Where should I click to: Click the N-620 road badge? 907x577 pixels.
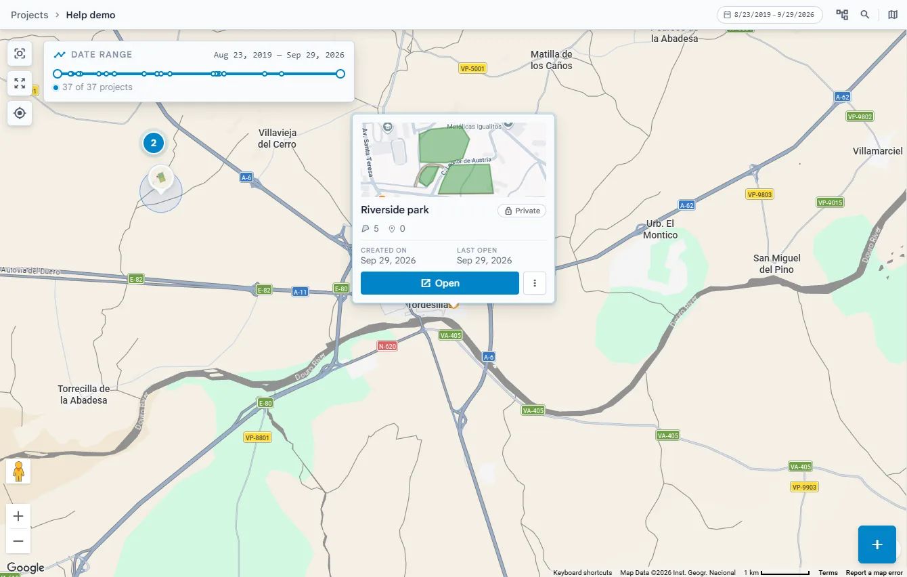[387, 346]
